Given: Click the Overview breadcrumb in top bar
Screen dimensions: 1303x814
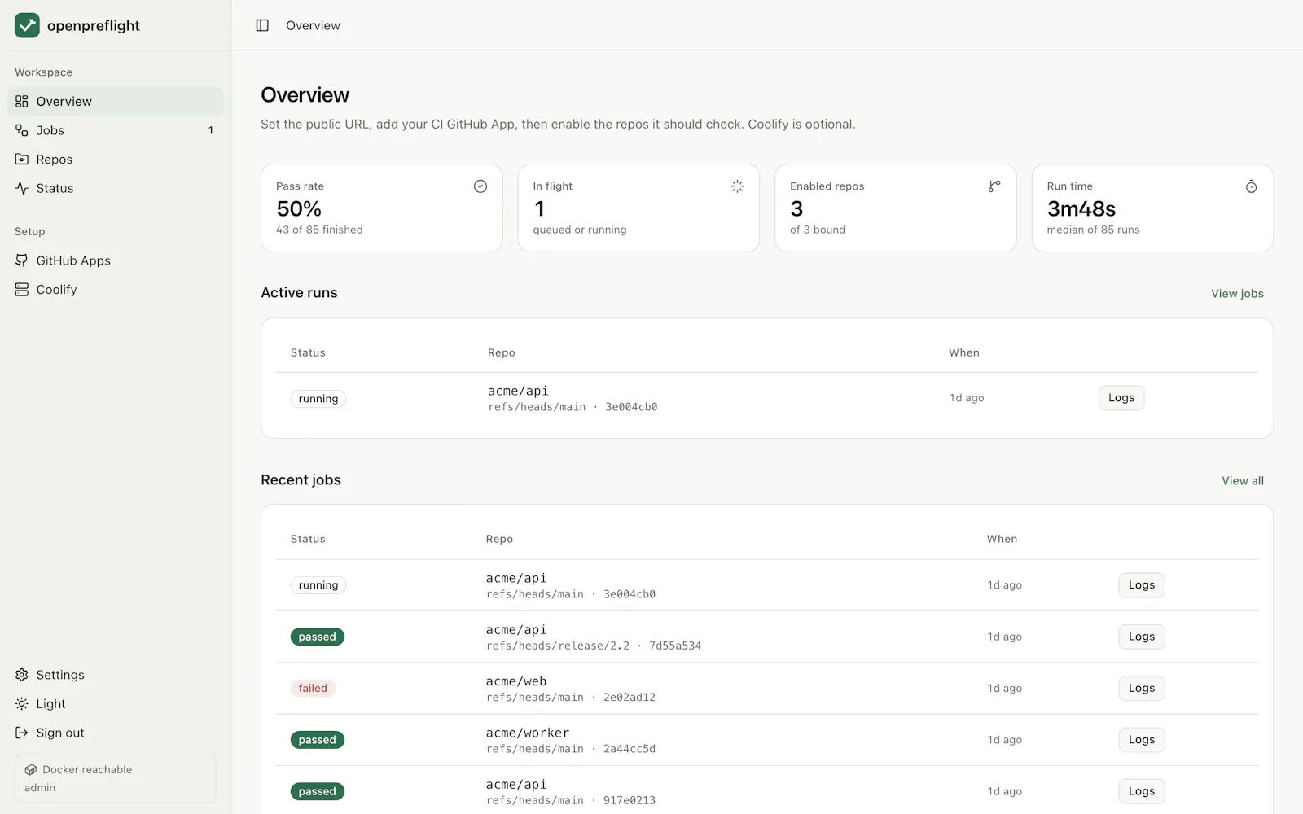Looking at the screenshot, I should click(313, 25).
